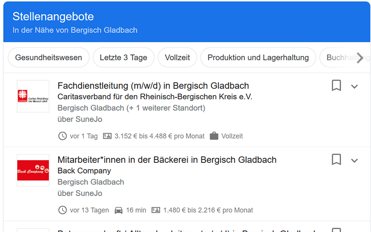Click the vor 1 Tag posting date
371x232 pixels.
coord(84,136)
